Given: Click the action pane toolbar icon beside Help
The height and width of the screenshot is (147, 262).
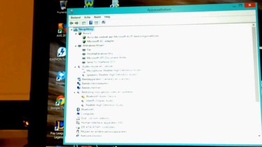Looking at the screenshot, I should coord(96,23).
